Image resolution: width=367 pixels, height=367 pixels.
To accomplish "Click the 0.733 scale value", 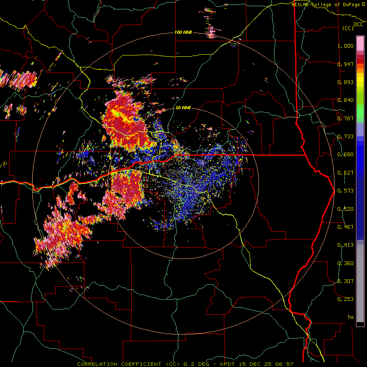I will (x=345, y=137).
